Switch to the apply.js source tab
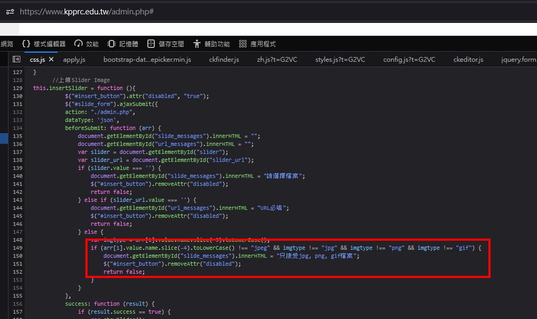 coord(74,60)
